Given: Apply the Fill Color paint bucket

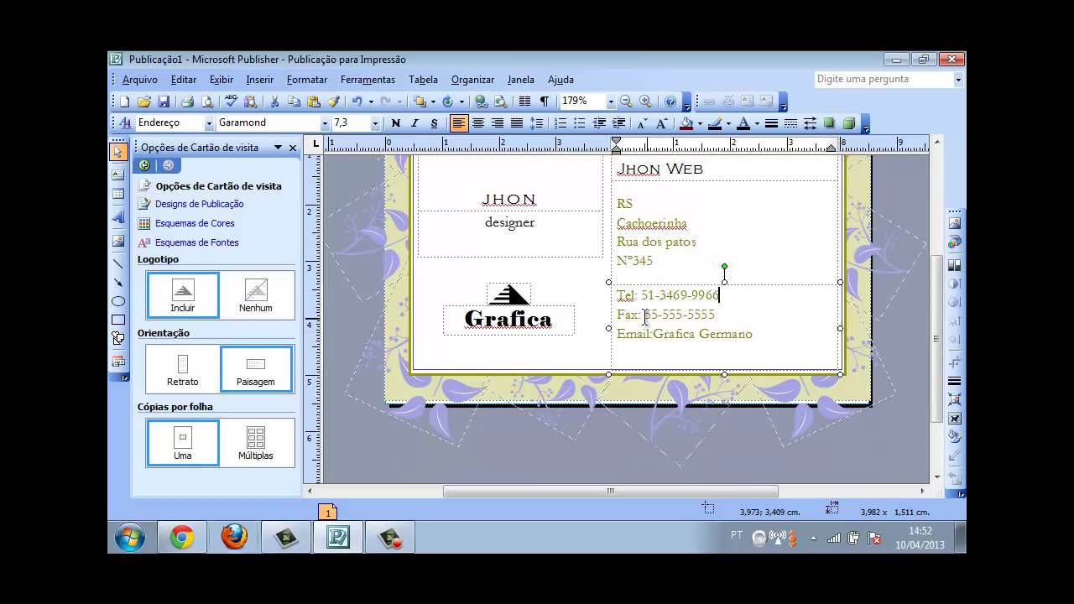Looking at the screenshot, I should pos(686,123).
